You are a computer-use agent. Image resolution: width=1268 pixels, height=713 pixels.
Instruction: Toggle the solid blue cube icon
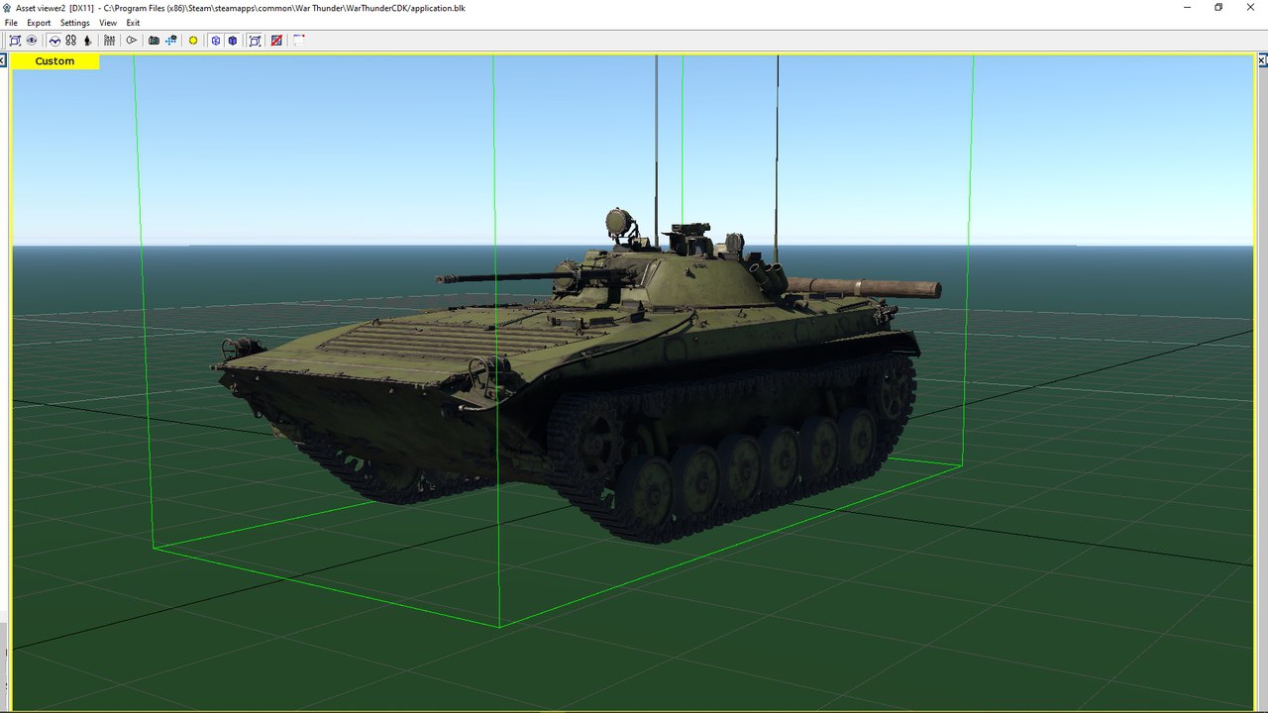(233, 41)
